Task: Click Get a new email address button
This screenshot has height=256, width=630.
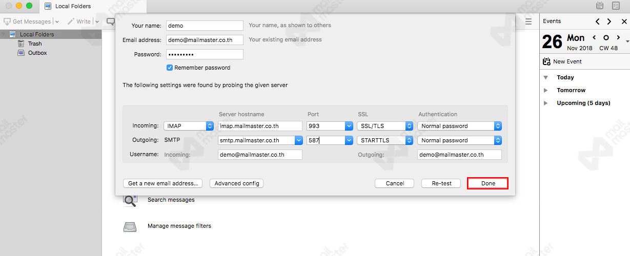Action: coord(163,183)
